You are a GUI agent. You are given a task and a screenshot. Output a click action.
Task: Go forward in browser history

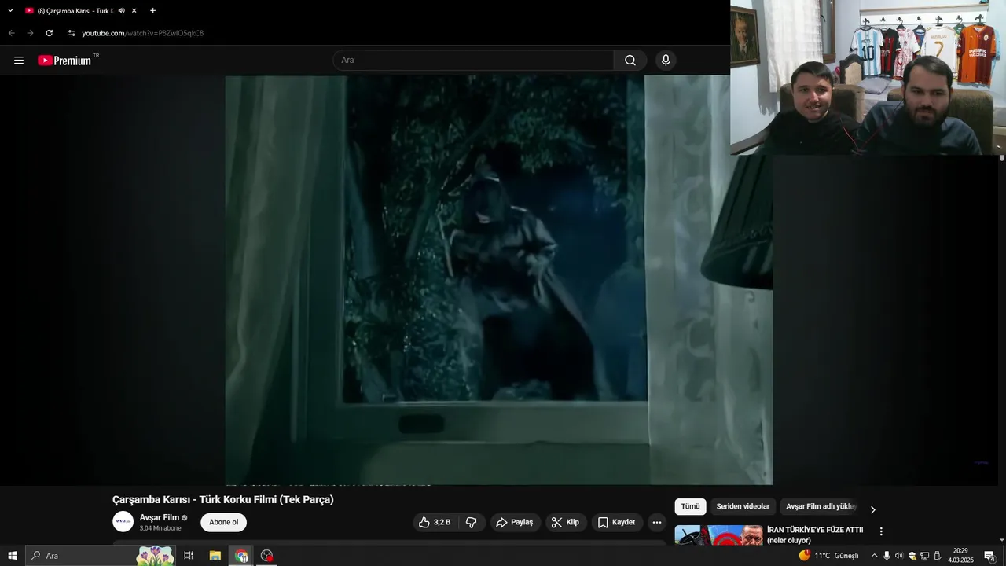tap(30, 33)
